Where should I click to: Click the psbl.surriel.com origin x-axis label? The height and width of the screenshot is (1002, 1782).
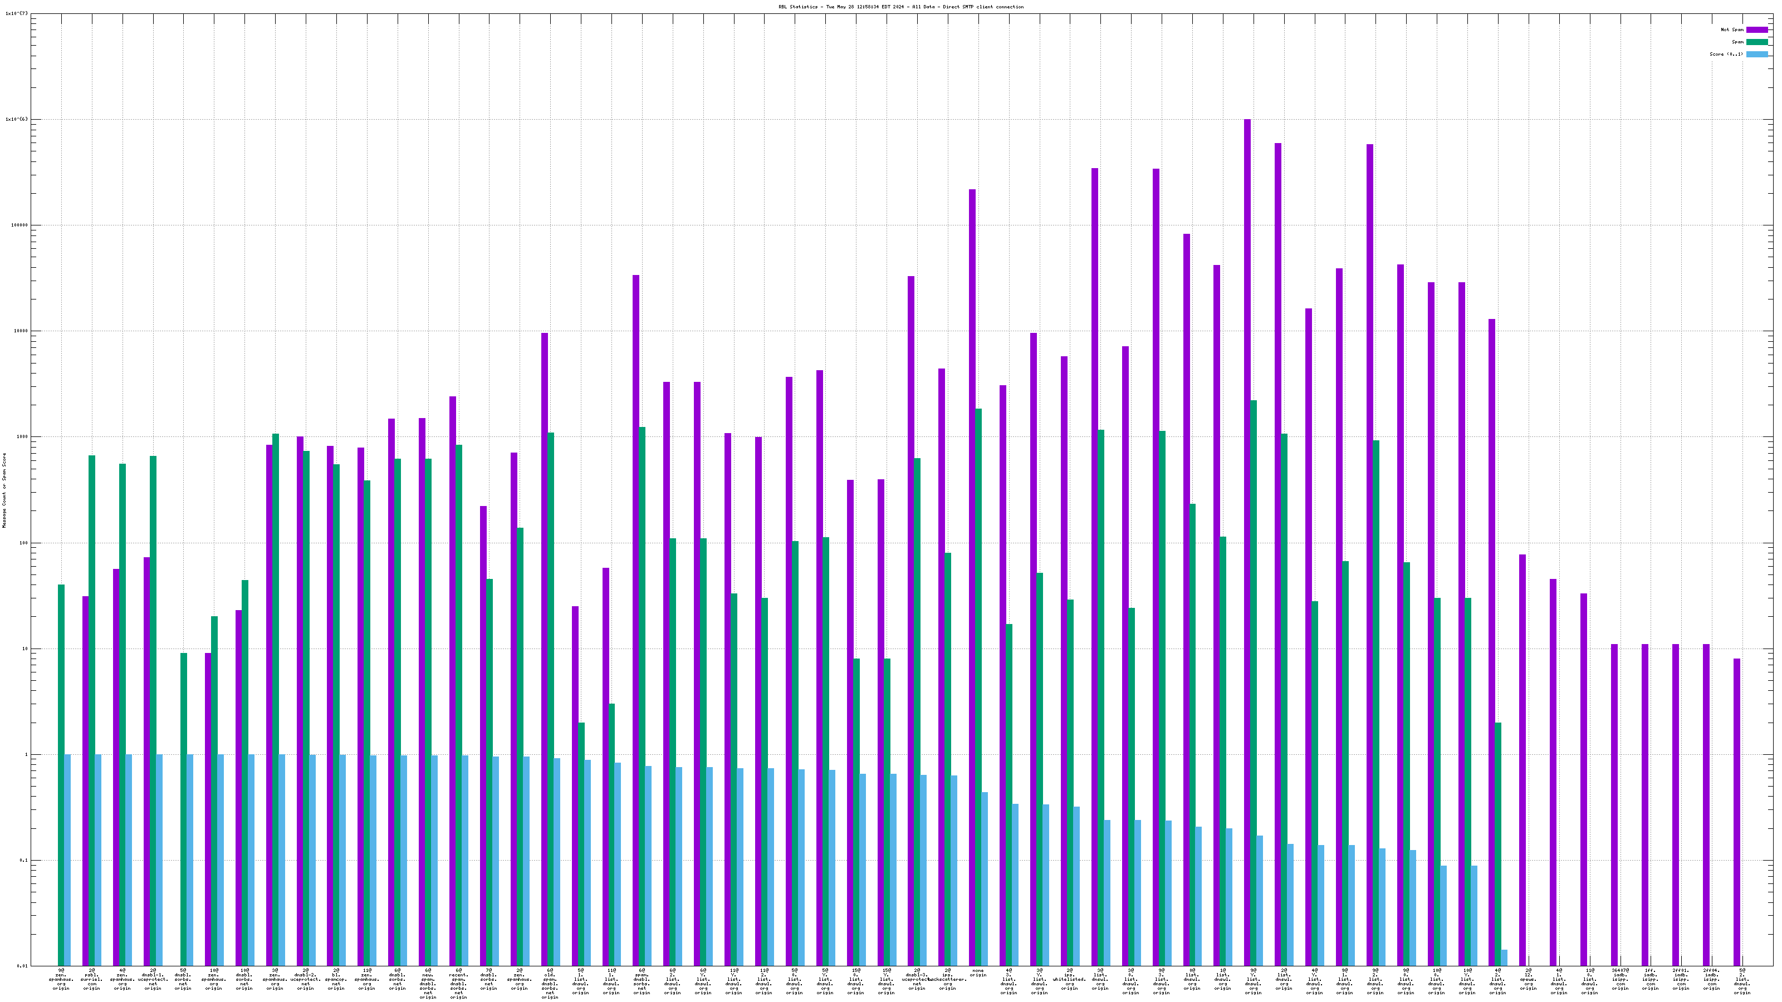coord(91,979)
